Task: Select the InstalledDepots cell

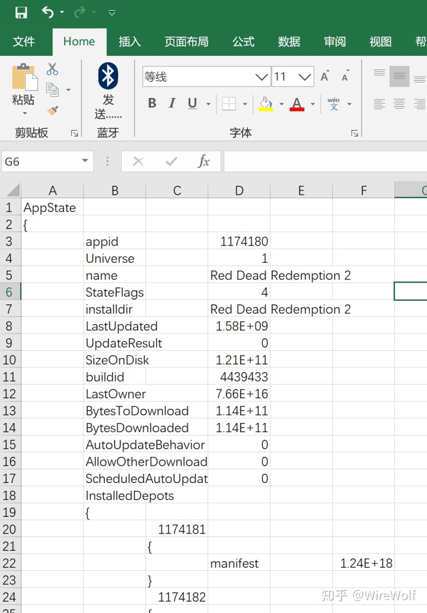Action: point(114,496)
